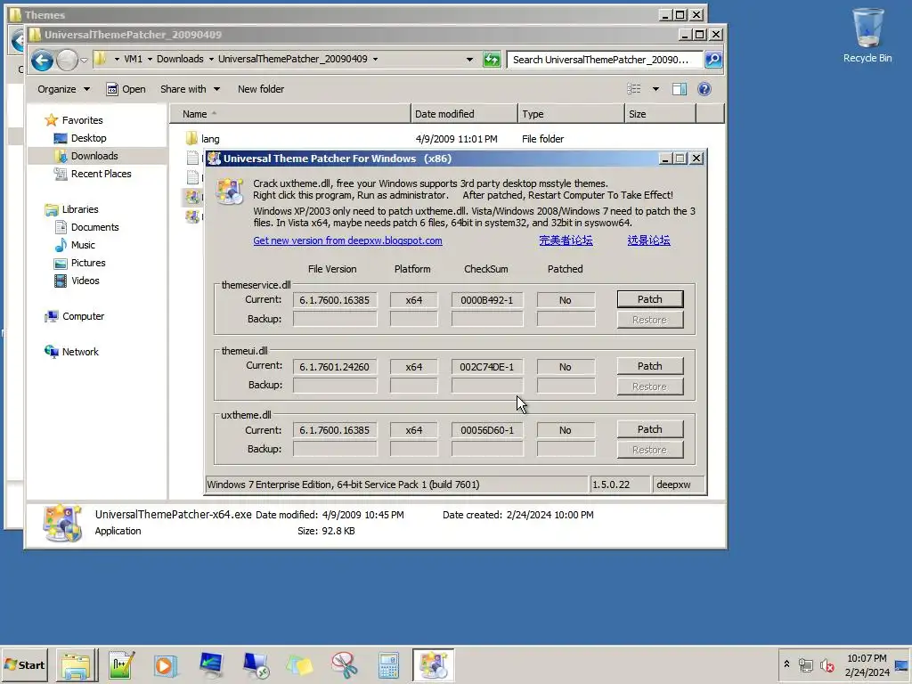Click status bar version 1.5.0.22
This screenshot has width=912, height=684.
(619, 484)
